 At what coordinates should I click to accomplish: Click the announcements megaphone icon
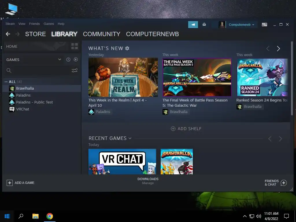(193, 25)
